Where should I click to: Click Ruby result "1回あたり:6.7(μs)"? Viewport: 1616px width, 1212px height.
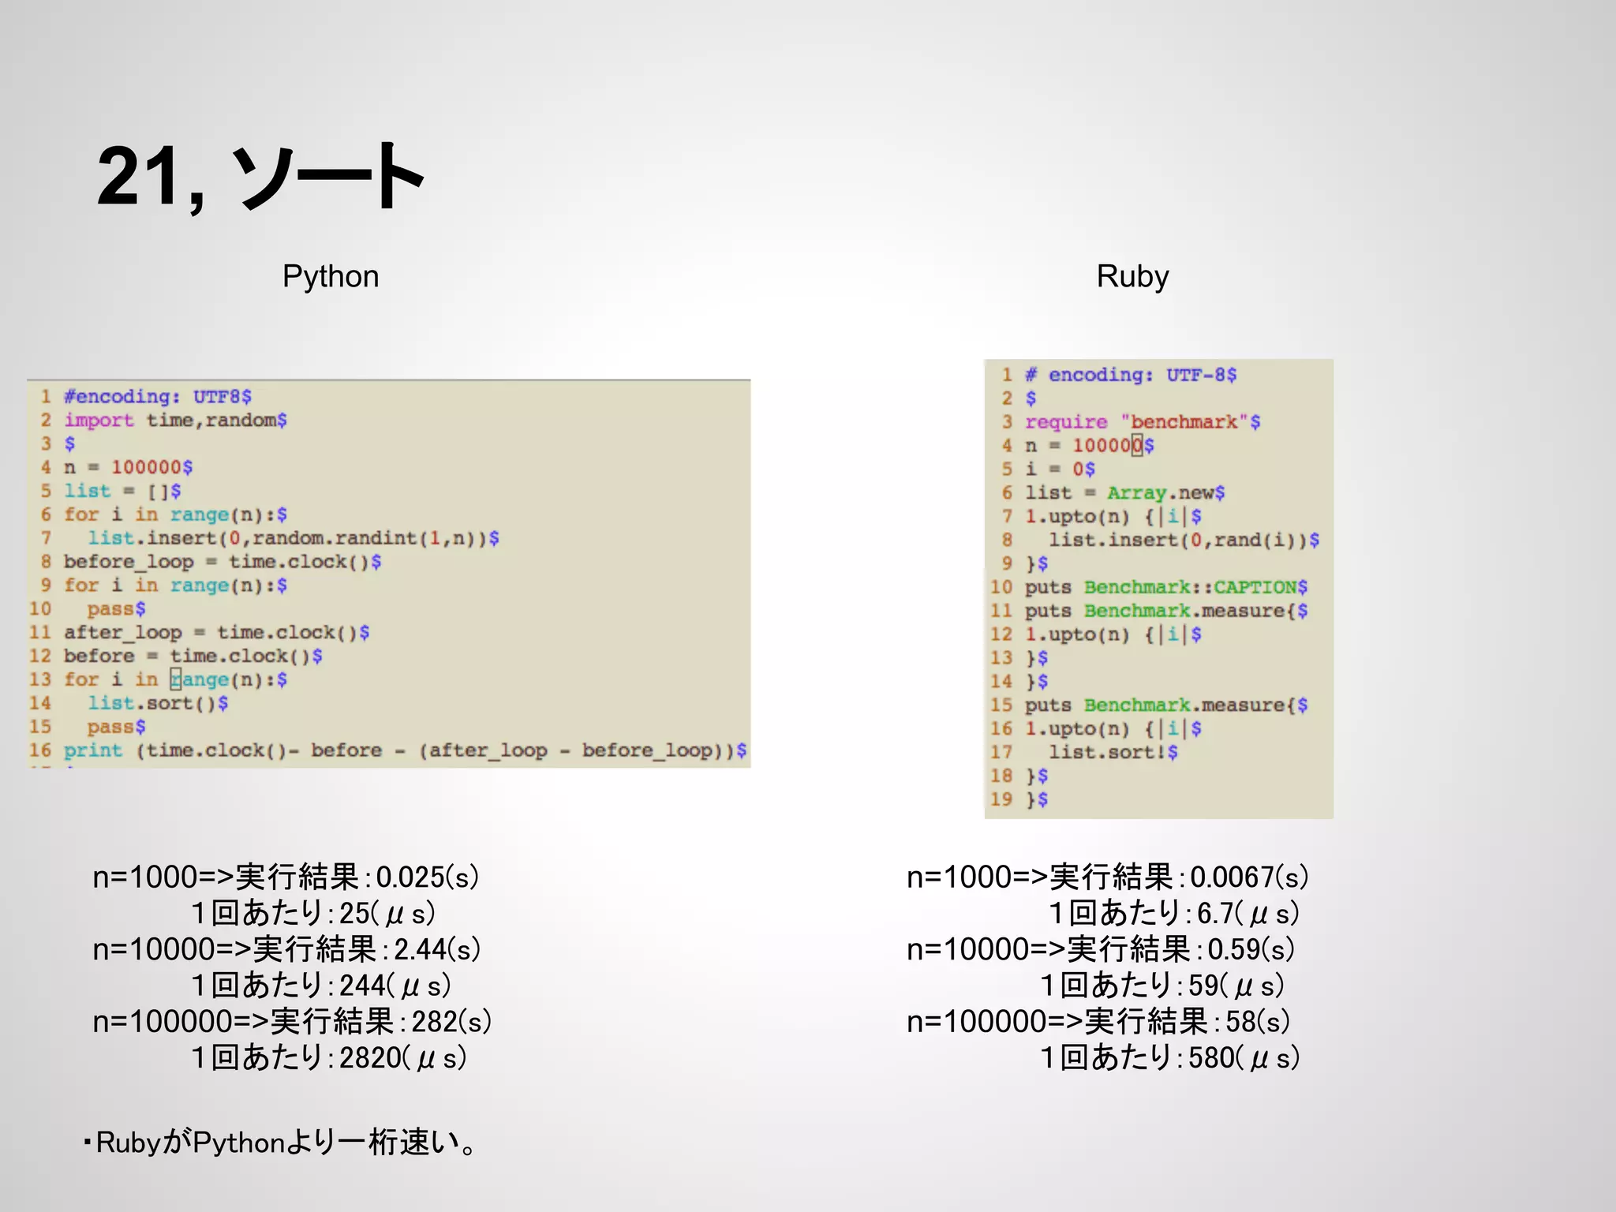[x=1173, y=914]
